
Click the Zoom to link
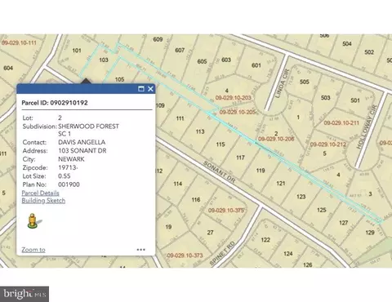coord(33,250)
